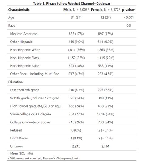Viewport: 144px width, 164px height.
Task: Click the Wilcoxon rank sum test footnote
Action: click(x=43, y=158)
